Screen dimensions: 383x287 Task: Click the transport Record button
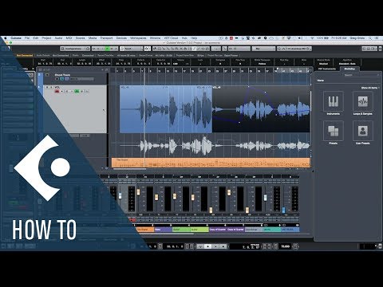click(x=223, y=246)
